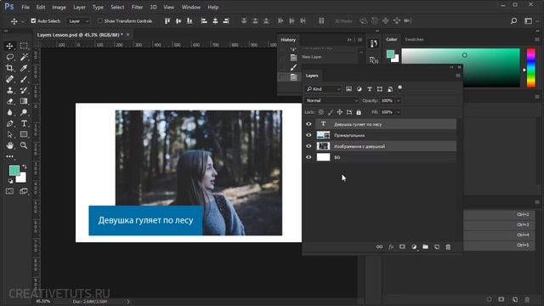The width and height of the screenshot is (544, 306).
Task: Toggle the layer filtering on/off switch
Action: 400,88
